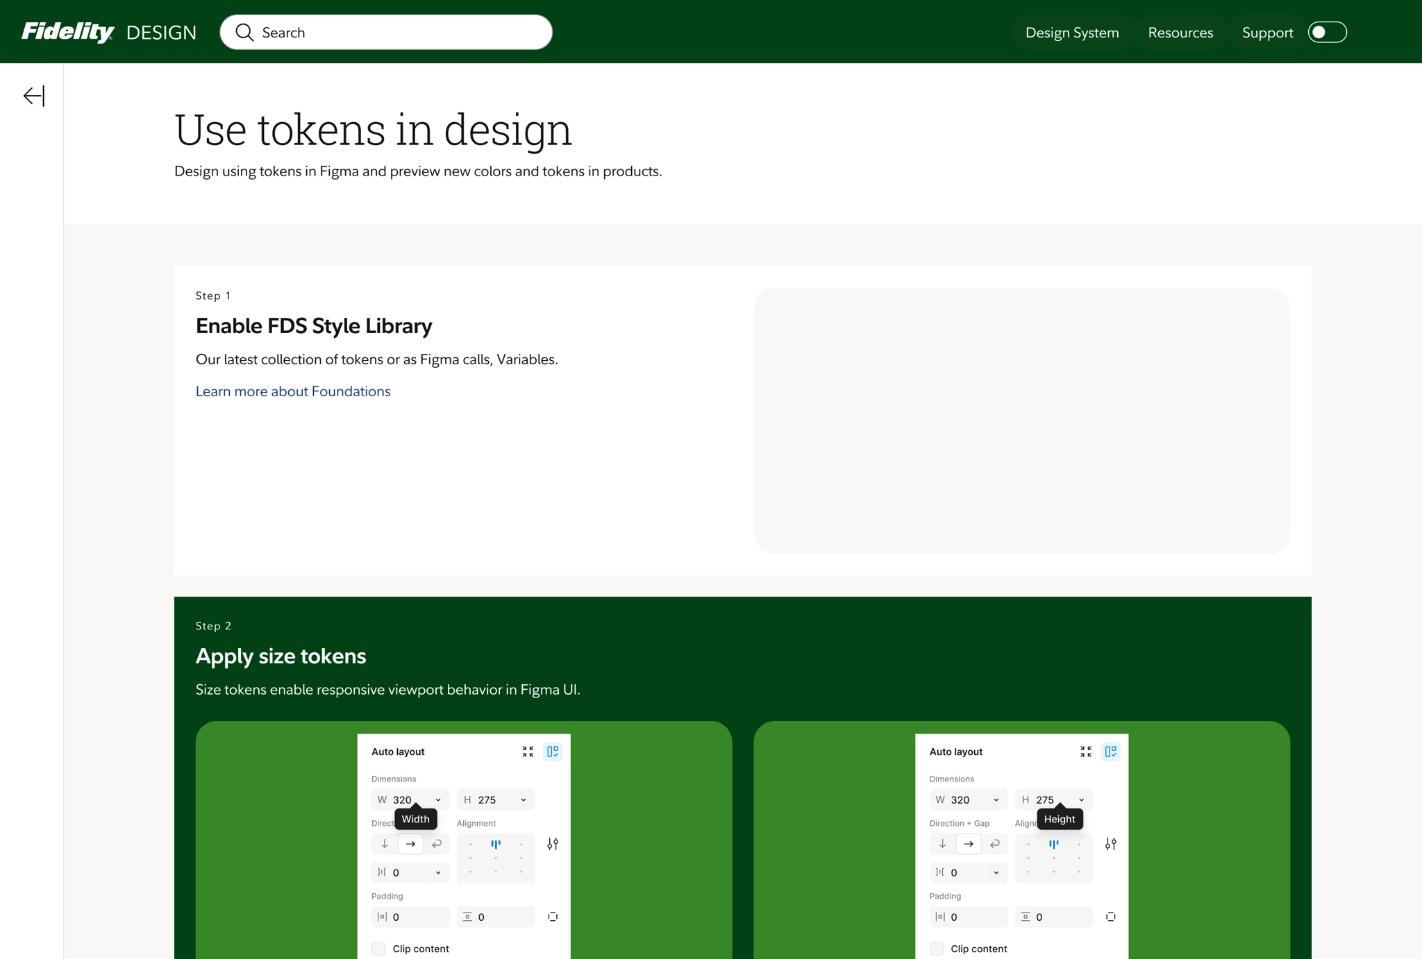
Task: Click the Fidelity Design logo
Action: pyautogui.click(x=109, y=33)
